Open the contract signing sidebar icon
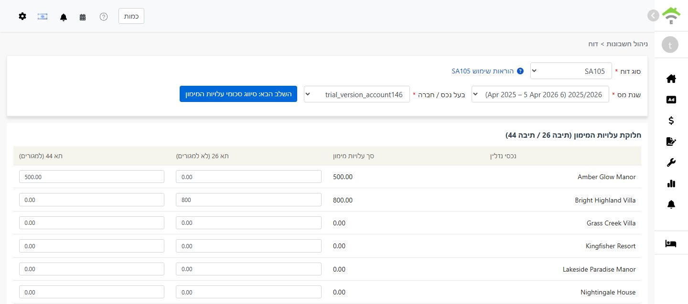 (x=671, y=142)
